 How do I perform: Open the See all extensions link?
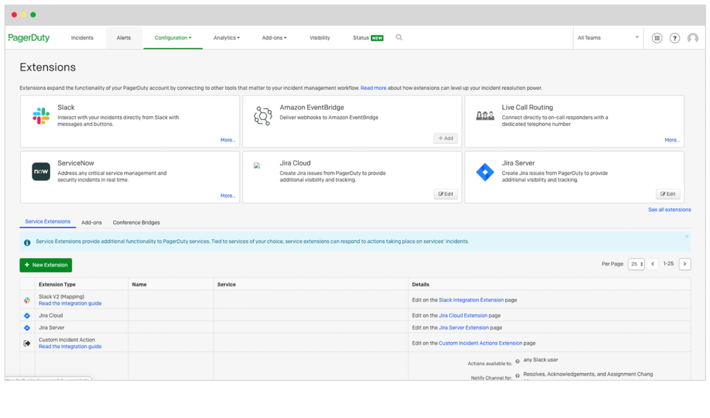pos(669,210)
